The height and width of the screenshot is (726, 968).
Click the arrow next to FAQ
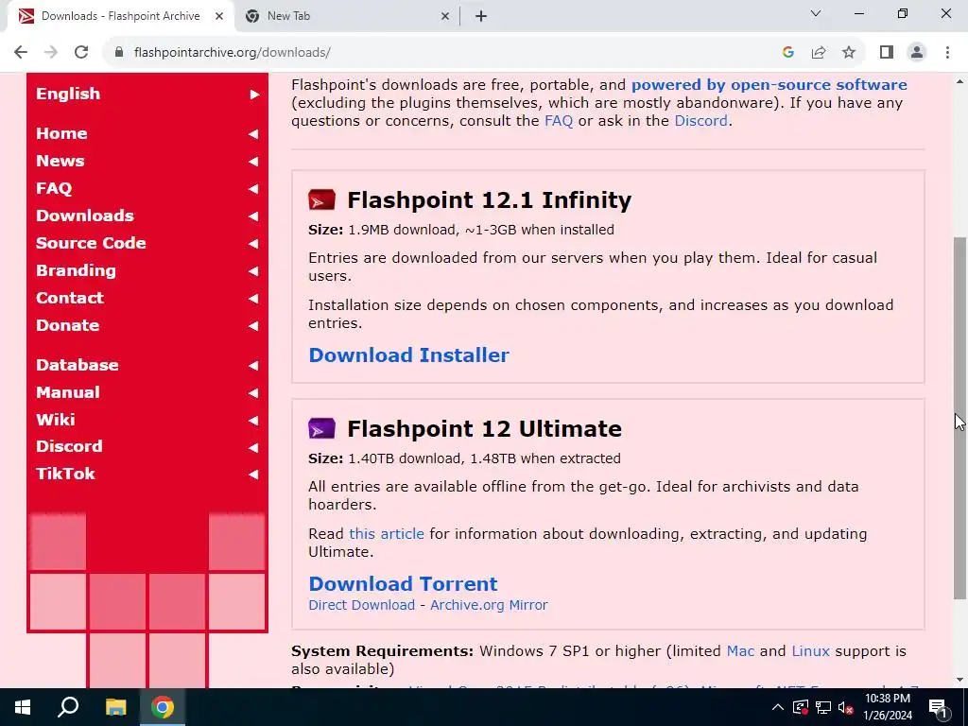[x=253, y=189]
